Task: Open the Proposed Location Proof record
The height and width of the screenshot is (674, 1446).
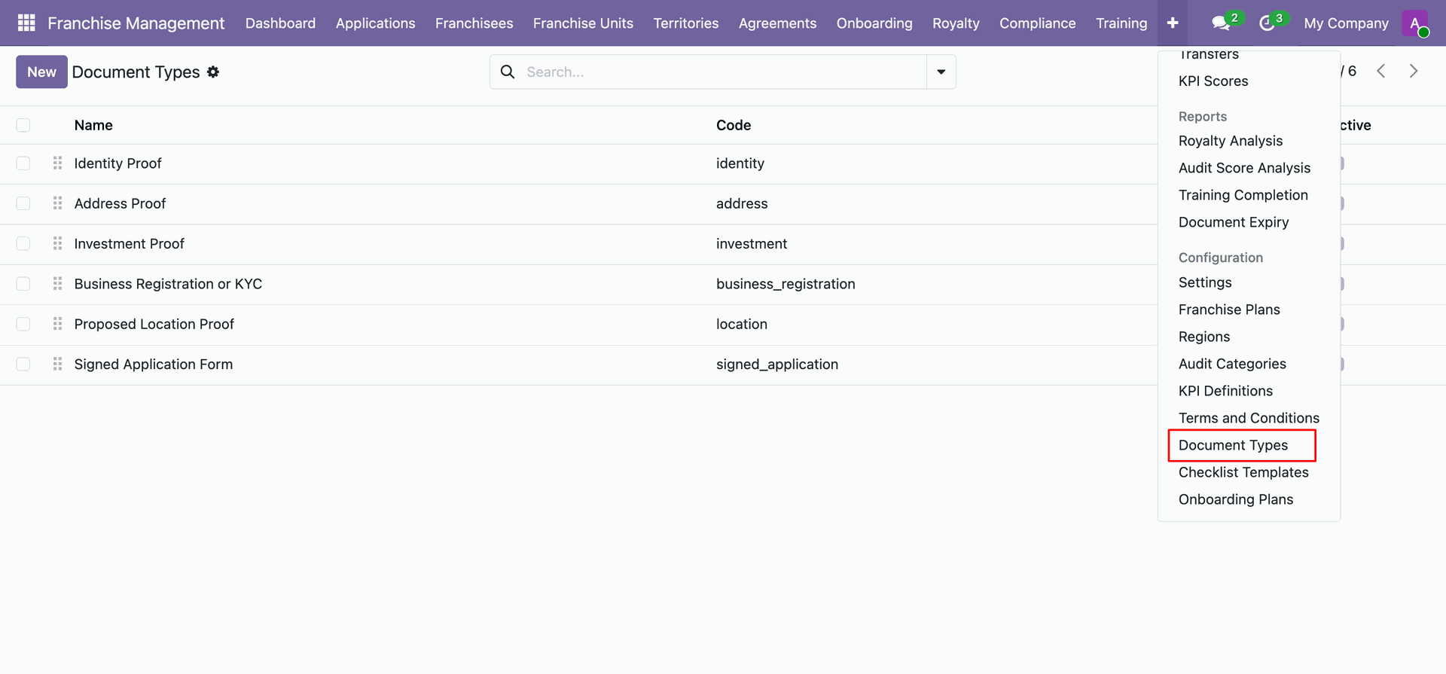Action: pyautogui.click(x=154, y=324)
